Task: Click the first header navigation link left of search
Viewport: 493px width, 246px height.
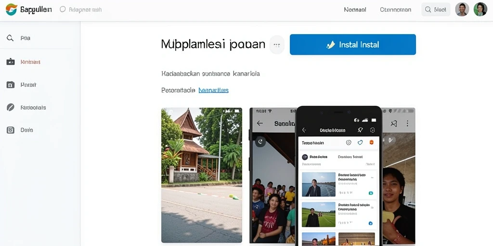Action: [x=355, y=10]
